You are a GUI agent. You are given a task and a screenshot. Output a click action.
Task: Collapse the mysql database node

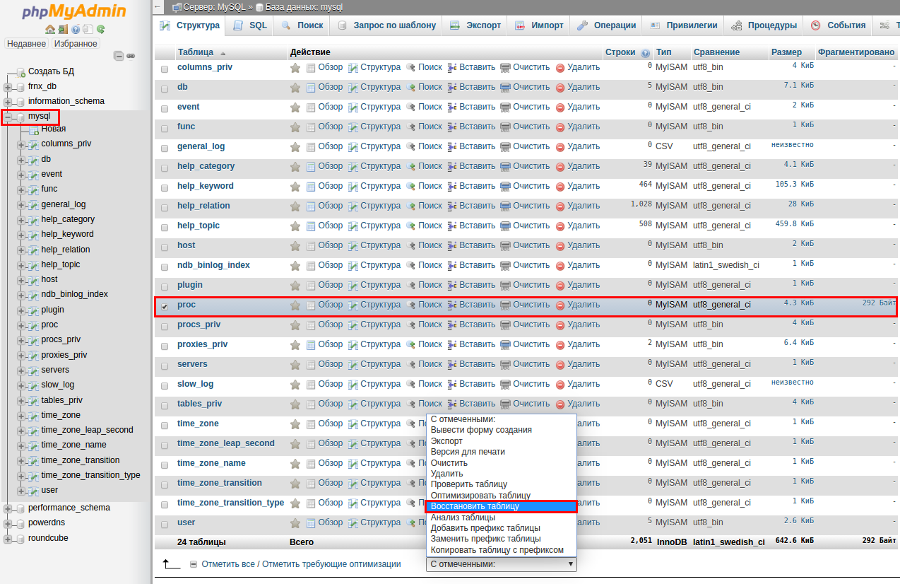pos(8,117)
